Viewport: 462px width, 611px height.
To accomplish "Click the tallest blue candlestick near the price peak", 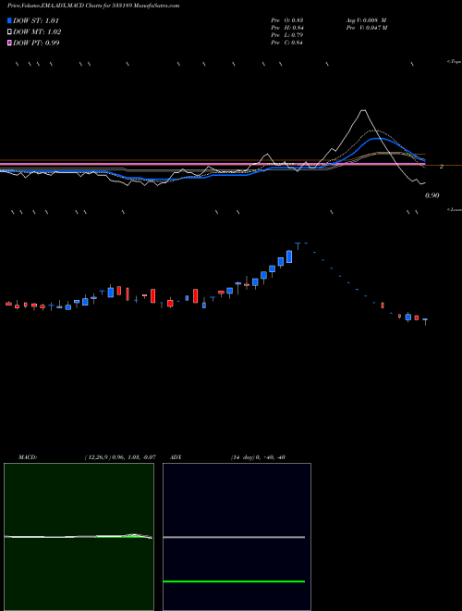I will coord(289,256).
